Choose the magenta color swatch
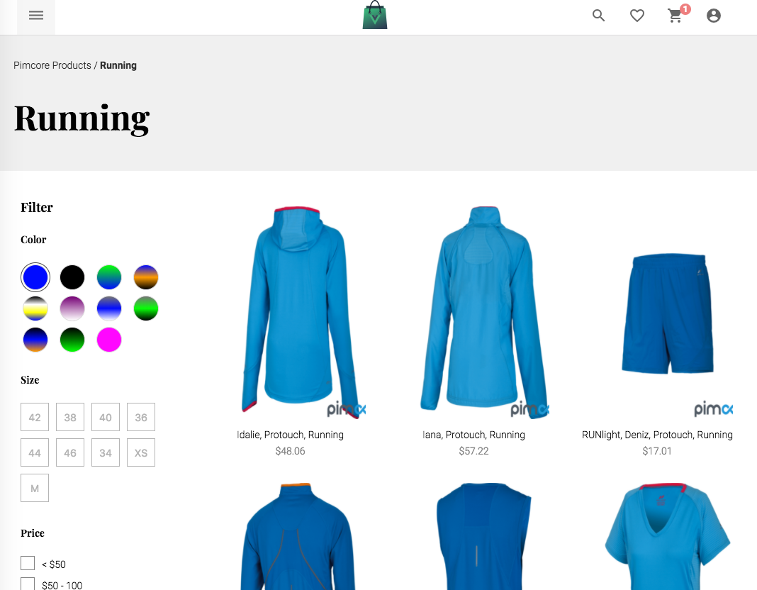The image size is (757, 590). (x=108, y=340)
